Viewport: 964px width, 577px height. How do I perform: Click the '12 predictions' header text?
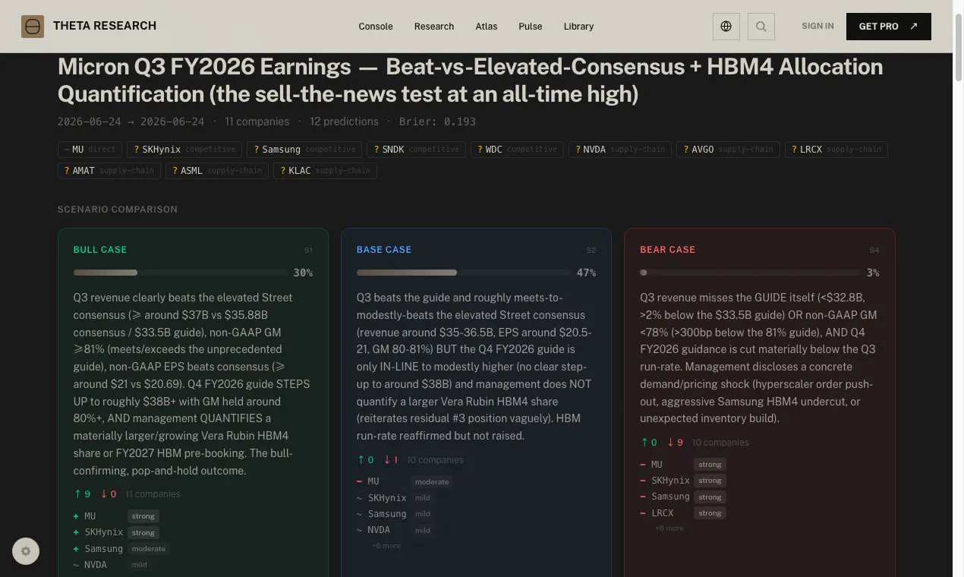click(x=344, y=121)
